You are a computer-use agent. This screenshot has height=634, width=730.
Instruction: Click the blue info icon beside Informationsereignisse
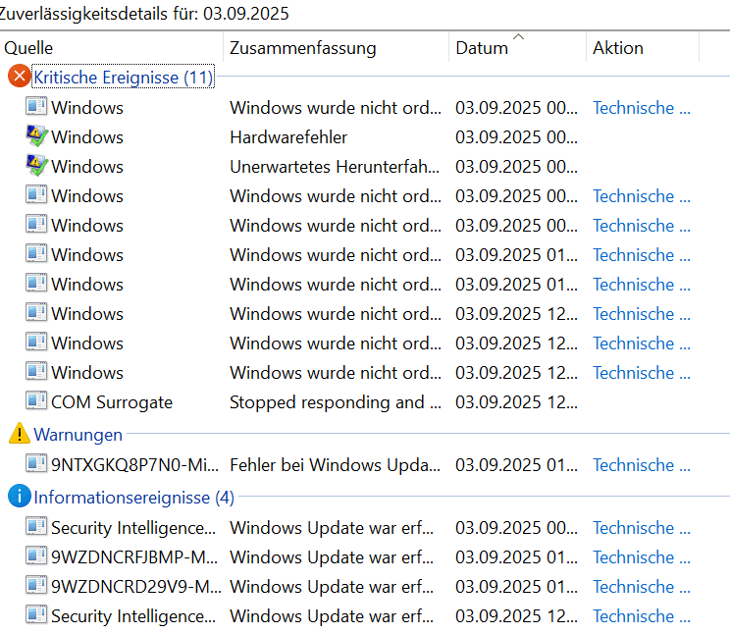pos(19,497)
